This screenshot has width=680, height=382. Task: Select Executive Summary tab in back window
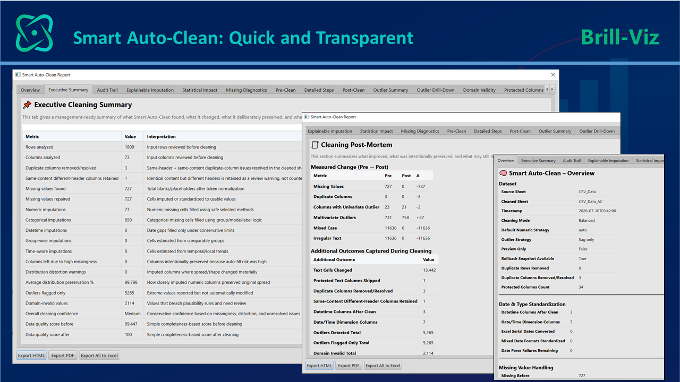pyautogui.click(x=68, y=90)
